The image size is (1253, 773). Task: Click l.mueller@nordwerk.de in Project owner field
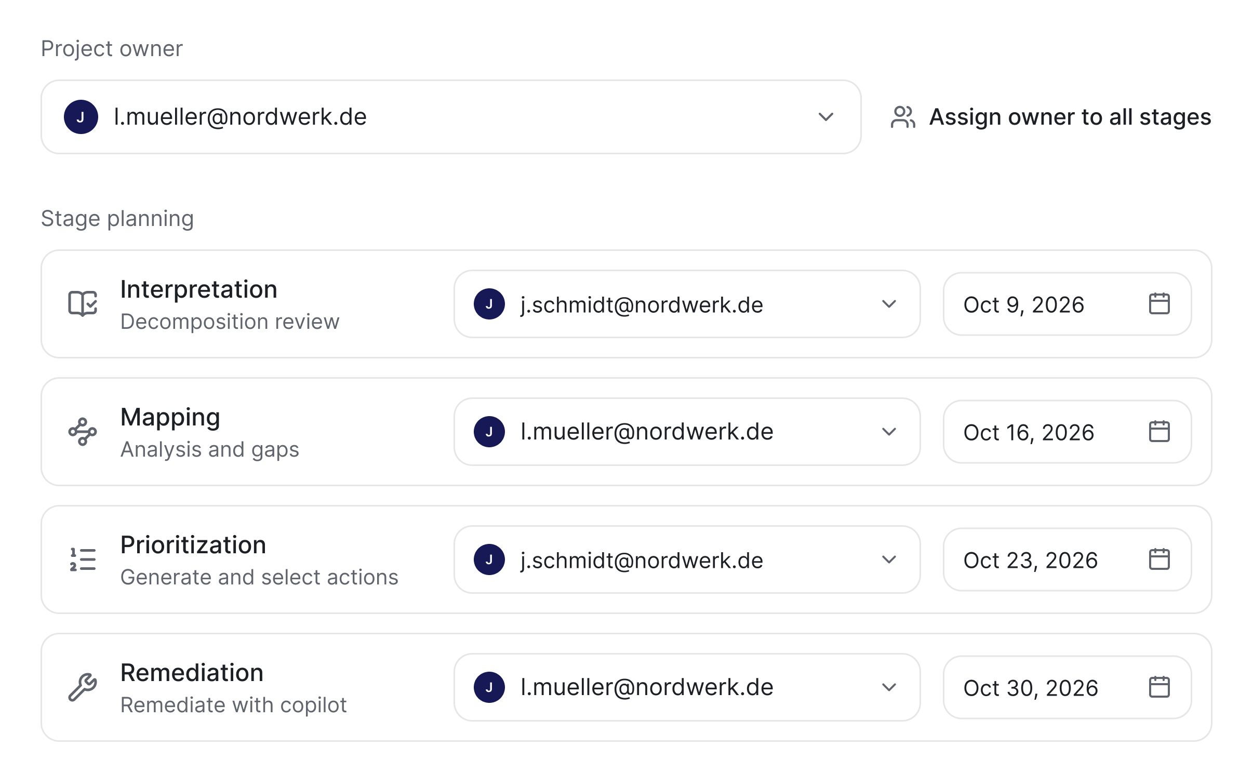point(241,117)
